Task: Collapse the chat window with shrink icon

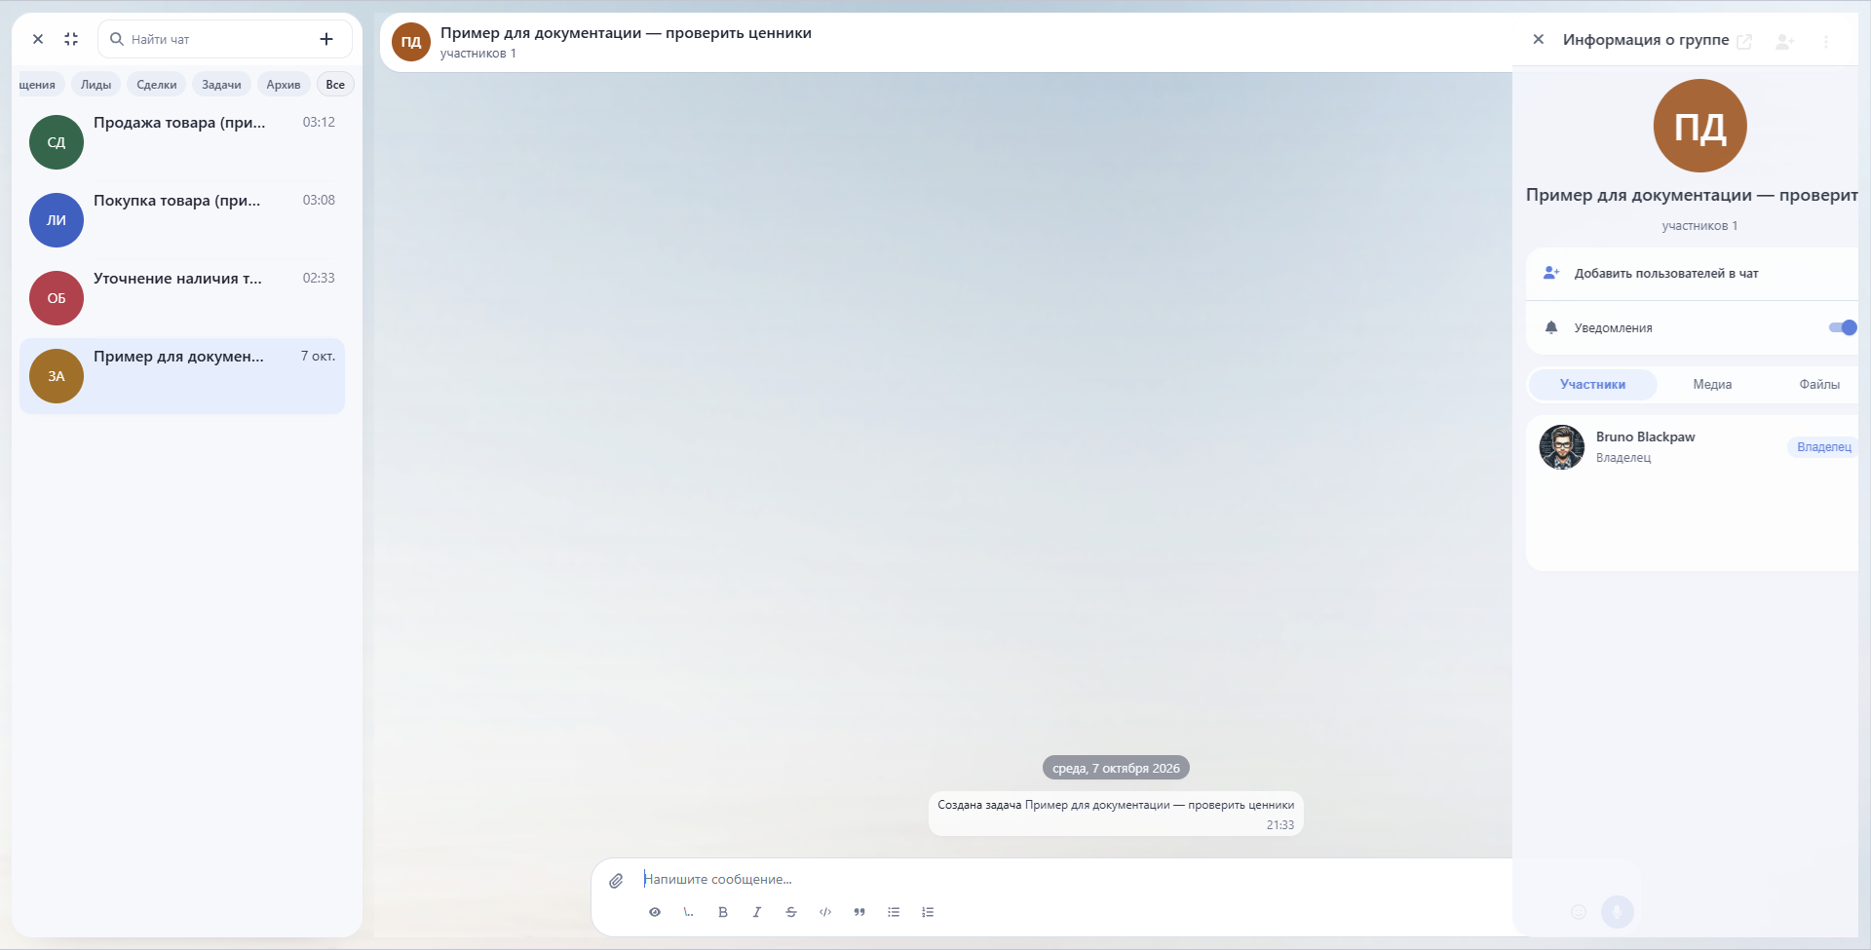Action: pos(71,39)
